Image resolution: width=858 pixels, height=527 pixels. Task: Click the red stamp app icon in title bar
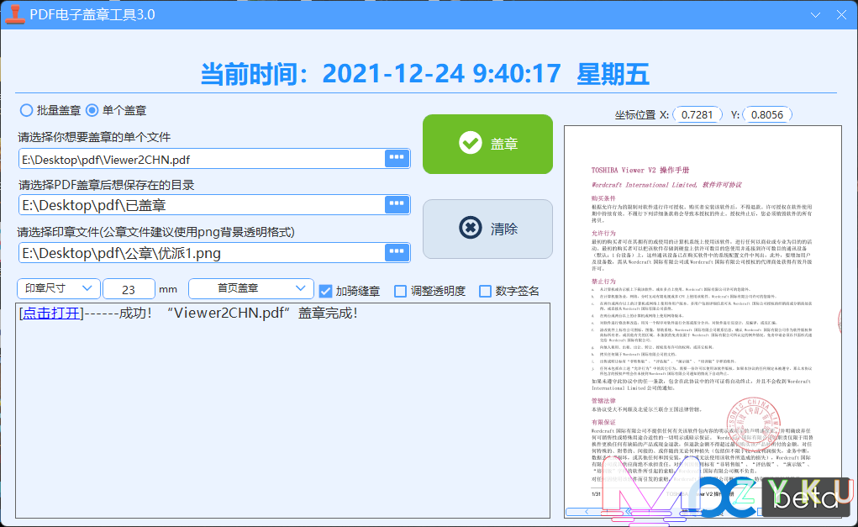click(15, 14)
